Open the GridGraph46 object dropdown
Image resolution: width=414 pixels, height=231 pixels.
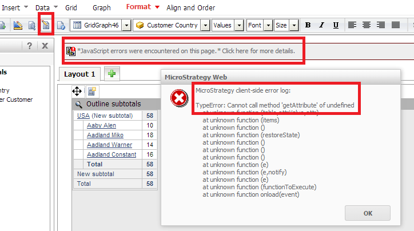coord(126,25)
